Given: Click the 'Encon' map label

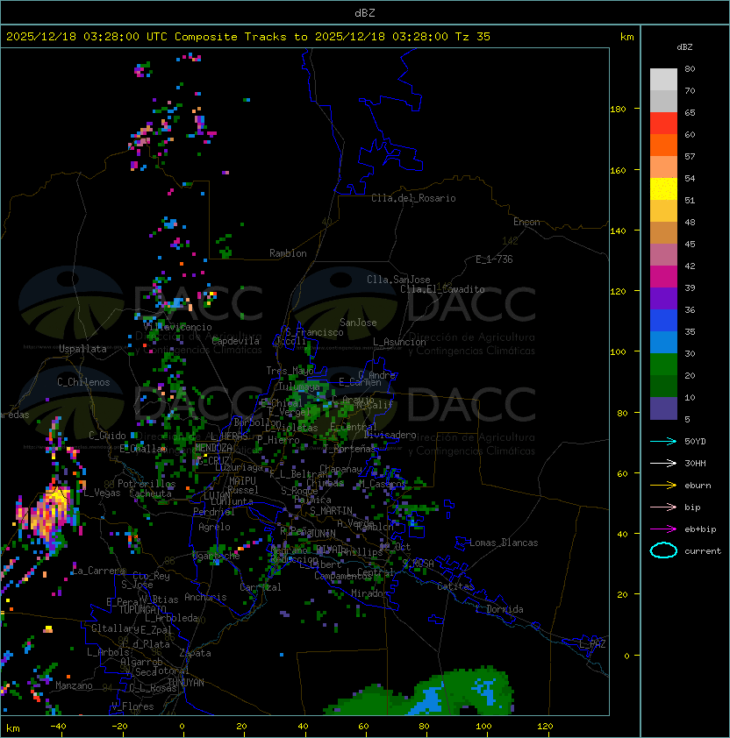Looking at the screenshot, I should coord(526,222).
